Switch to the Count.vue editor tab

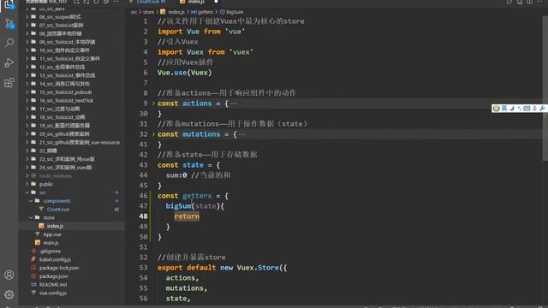(x=148, y=2)
